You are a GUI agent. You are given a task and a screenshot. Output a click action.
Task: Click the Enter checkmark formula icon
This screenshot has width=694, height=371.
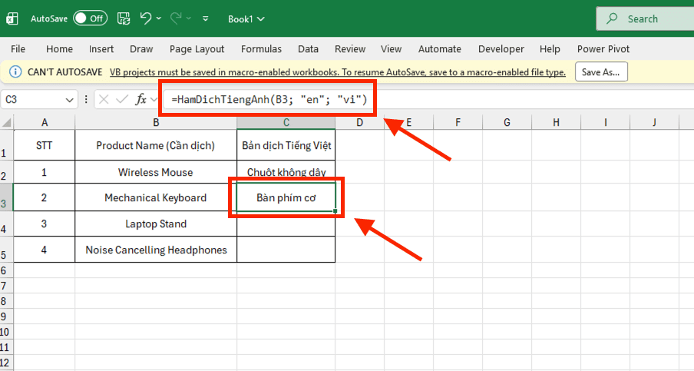(122, 99)
